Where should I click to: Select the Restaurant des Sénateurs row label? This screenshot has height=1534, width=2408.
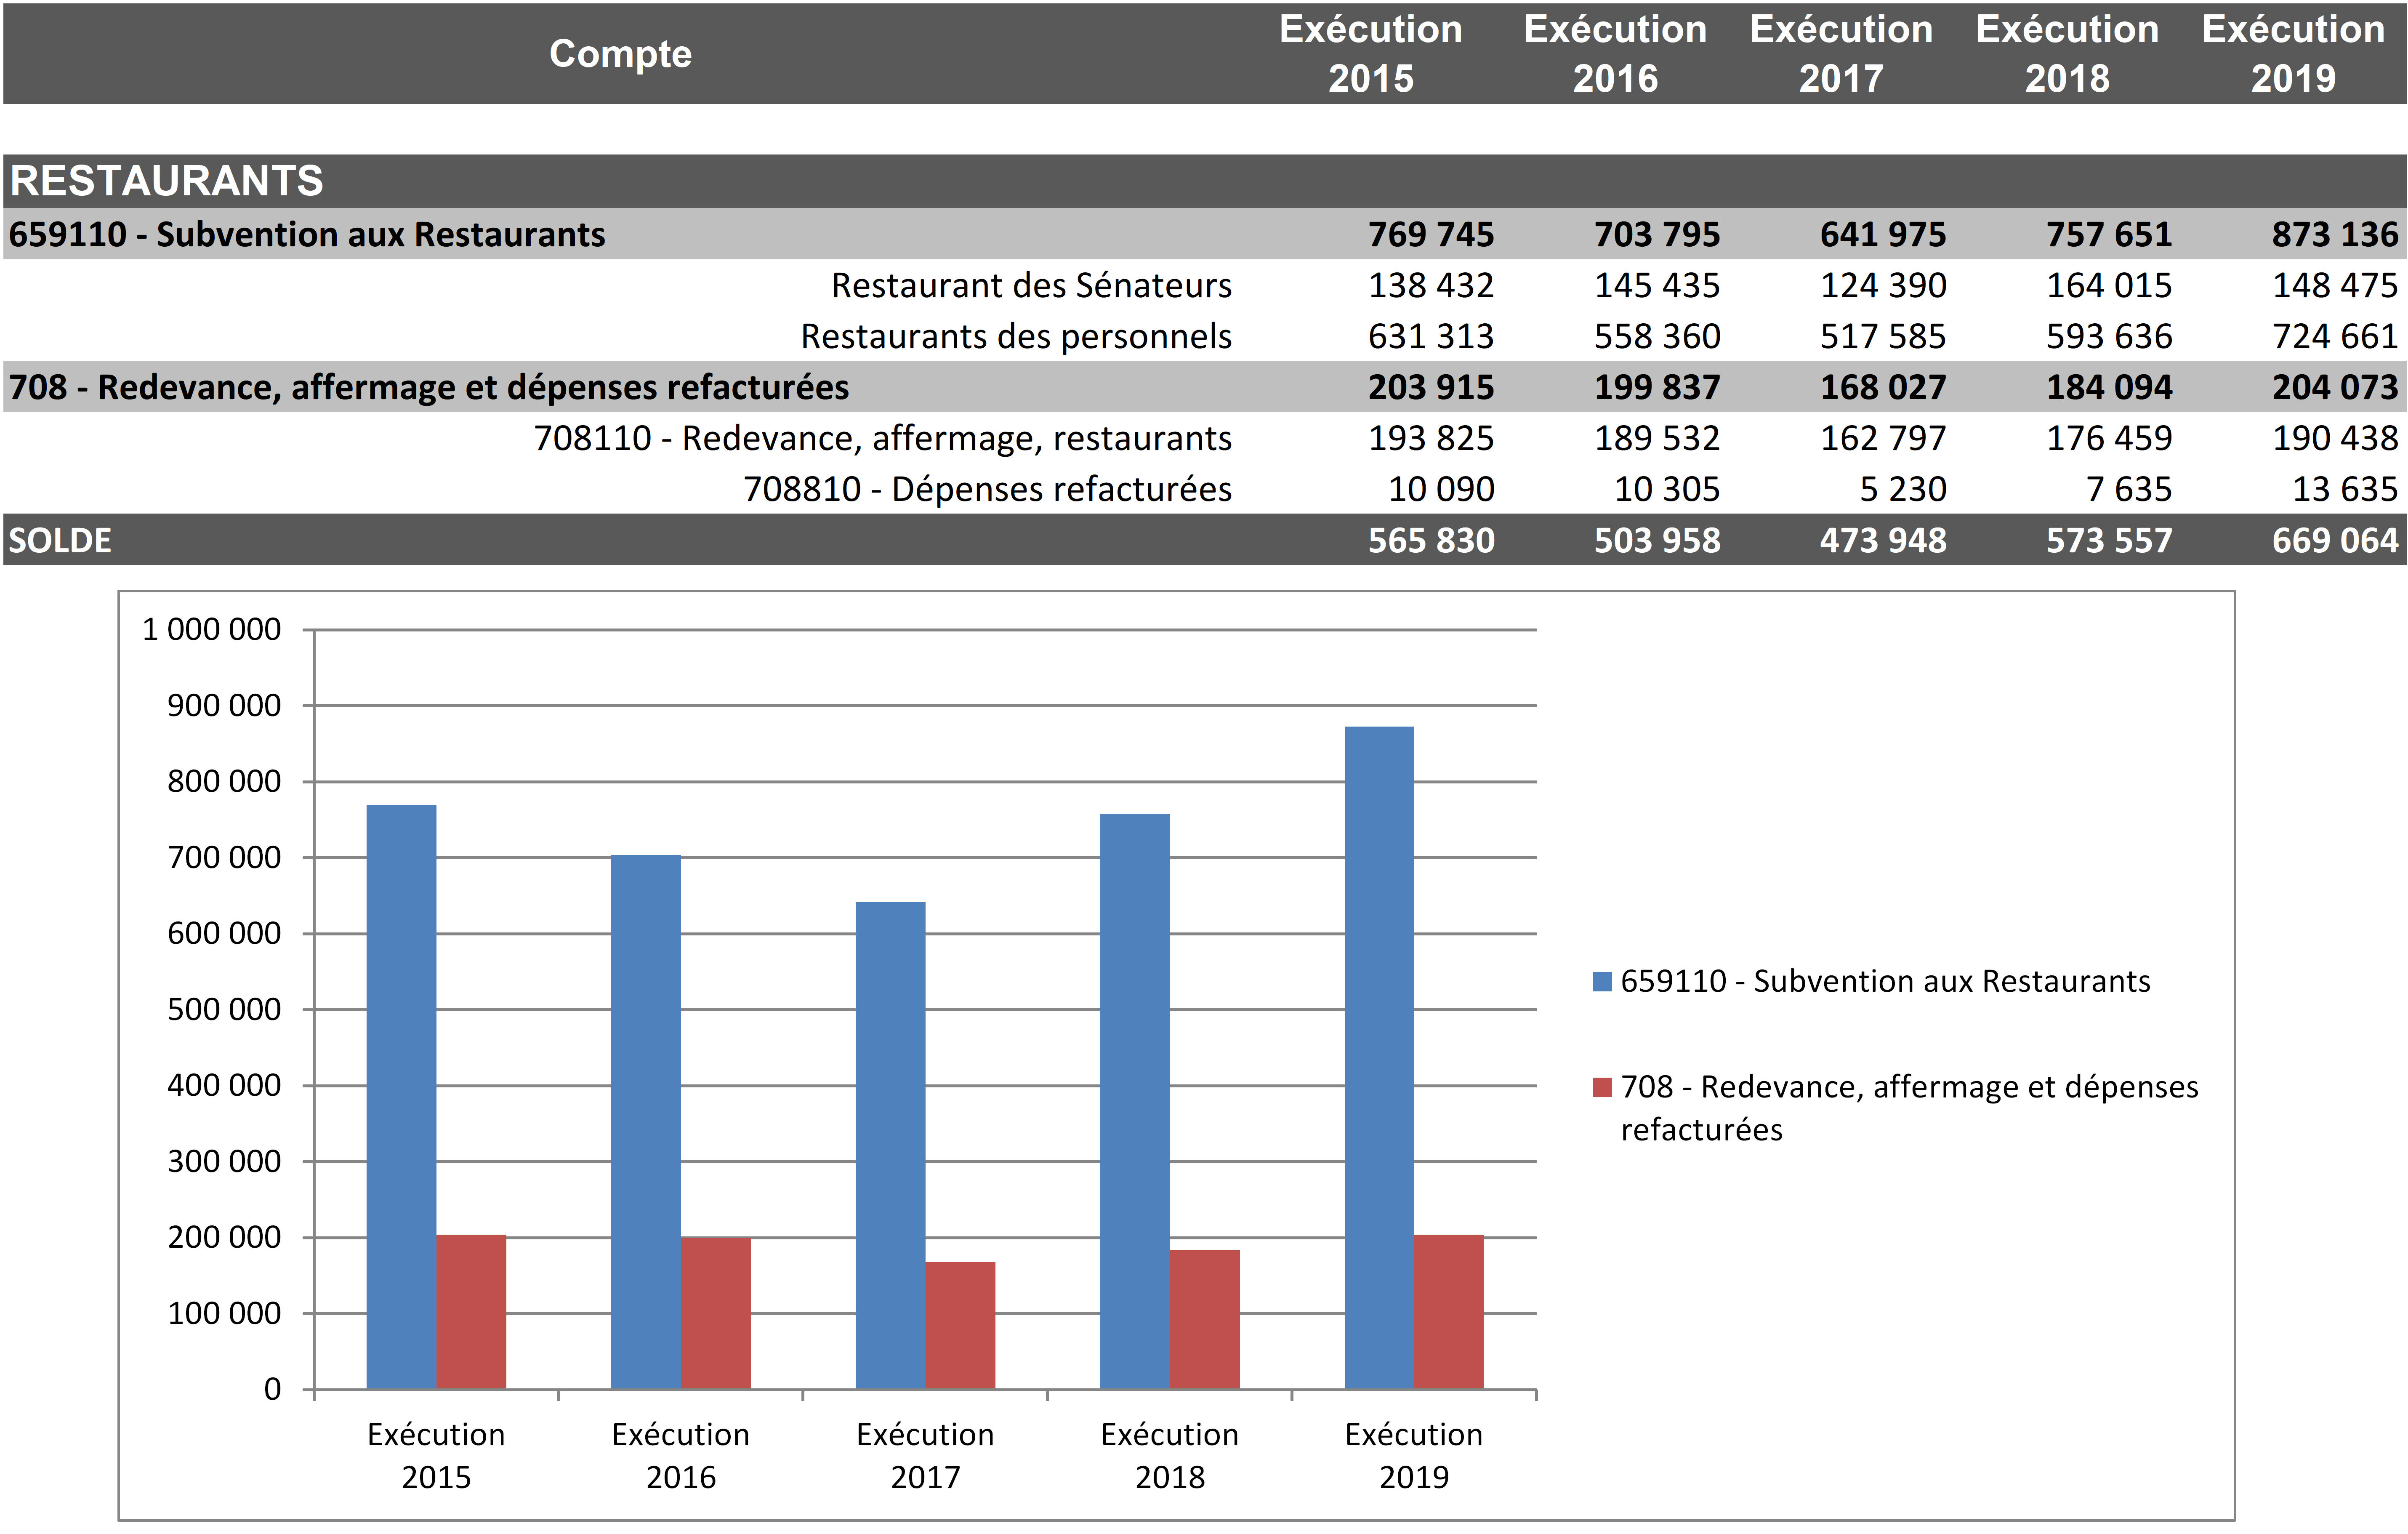(1031, 286)
